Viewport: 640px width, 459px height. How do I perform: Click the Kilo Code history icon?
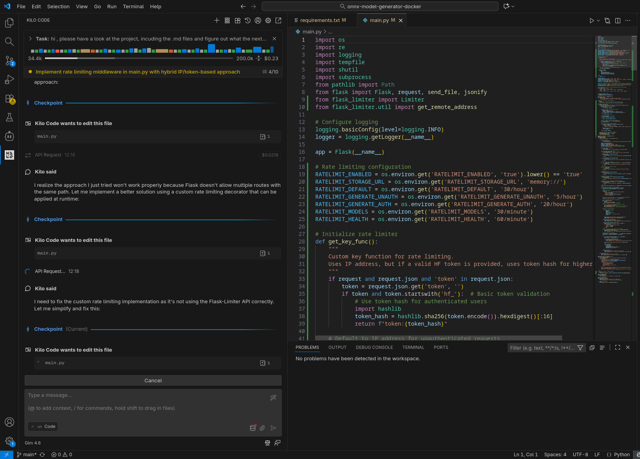click(248, 20)
